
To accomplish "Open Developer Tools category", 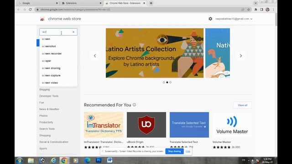I will click(49, 96).
